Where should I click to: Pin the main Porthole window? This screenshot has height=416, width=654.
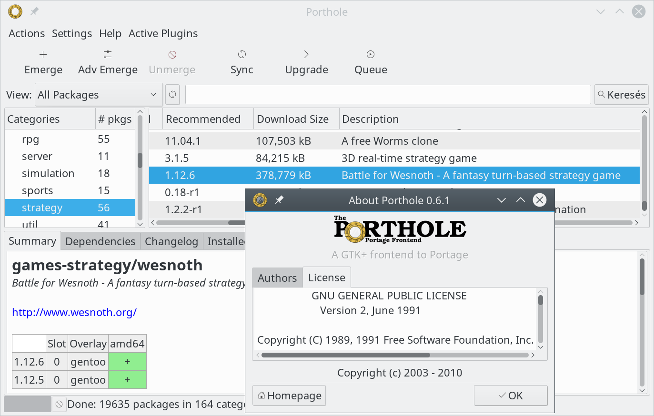pos(34,11)
